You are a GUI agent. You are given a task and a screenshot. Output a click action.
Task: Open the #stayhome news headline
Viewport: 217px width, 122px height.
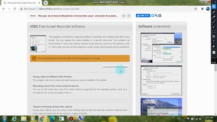pos(78,16)
